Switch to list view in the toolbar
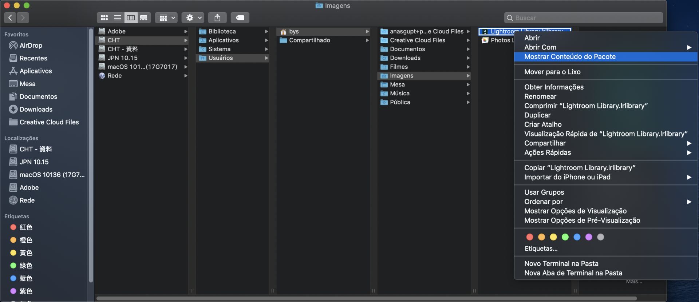 point(117,17)
